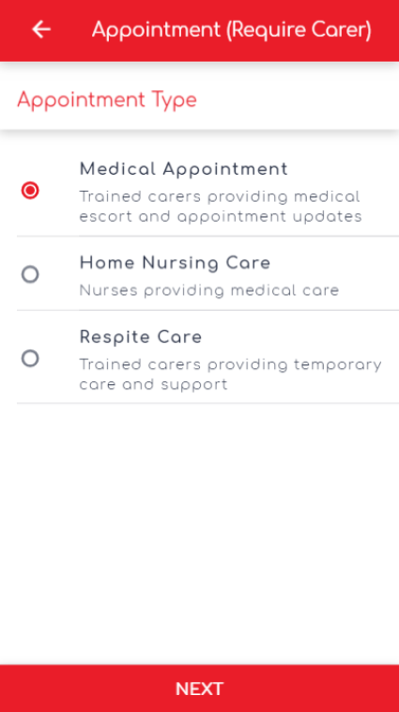Pick the Respite Care radio button
399x712 pixels.
point(30,358)
